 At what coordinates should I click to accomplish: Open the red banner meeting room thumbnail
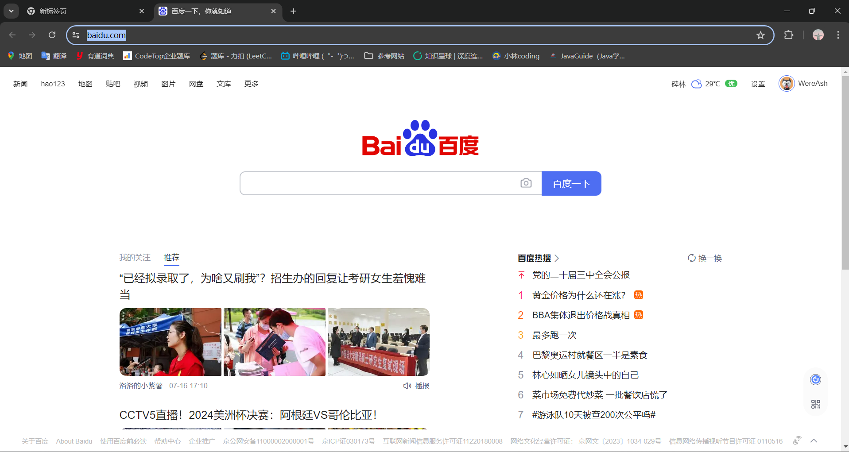(x=379, y=342)
